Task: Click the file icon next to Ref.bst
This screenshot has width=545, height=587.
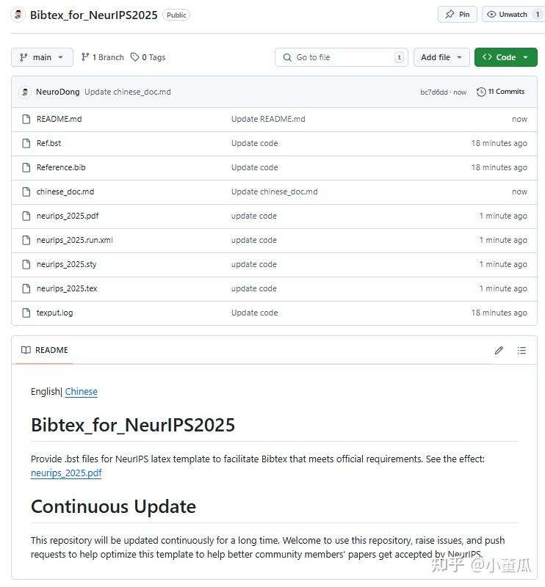Action: click(x=25, y=142)
